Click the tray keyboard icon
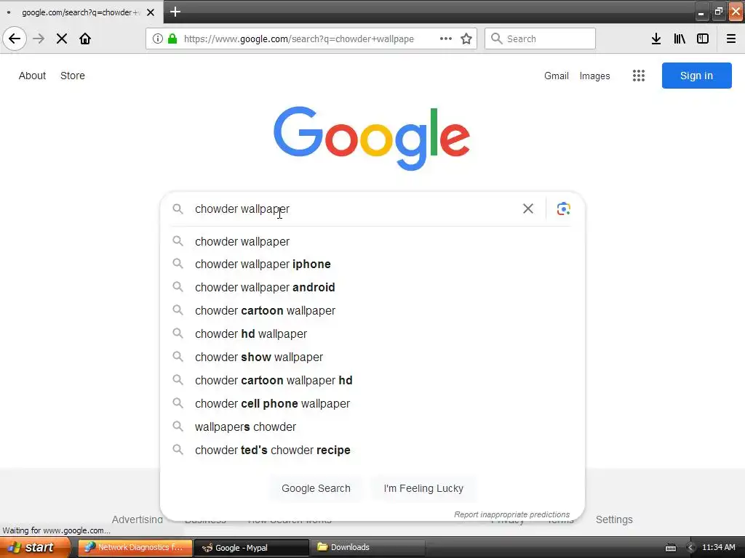This screenshot has height=558, width=745. (x=670, y=548)
